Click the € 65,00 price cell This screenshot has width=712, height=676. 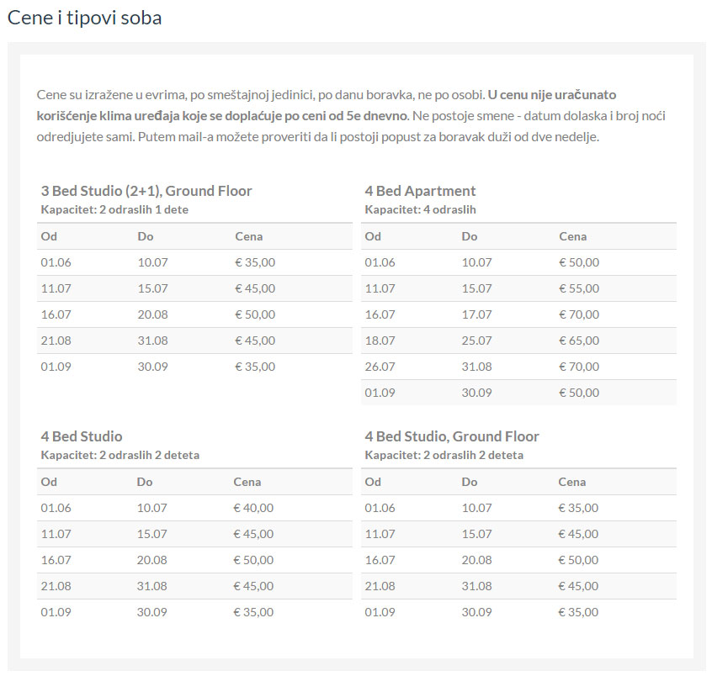click(579, 341)
